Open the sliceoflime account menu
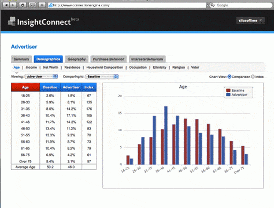Screen dimensions: 274x208 pos(250,21)
